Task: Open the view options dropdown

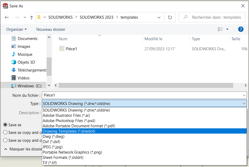Action: (x=227, y=29)
